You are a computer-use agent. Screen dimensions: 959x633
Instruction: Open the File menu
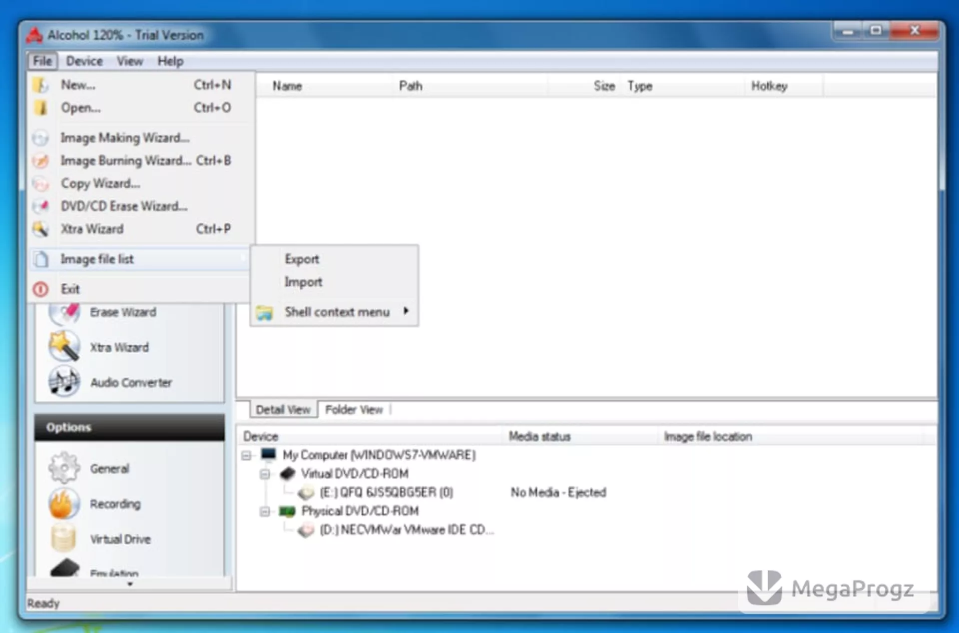(x=42, y=61)
